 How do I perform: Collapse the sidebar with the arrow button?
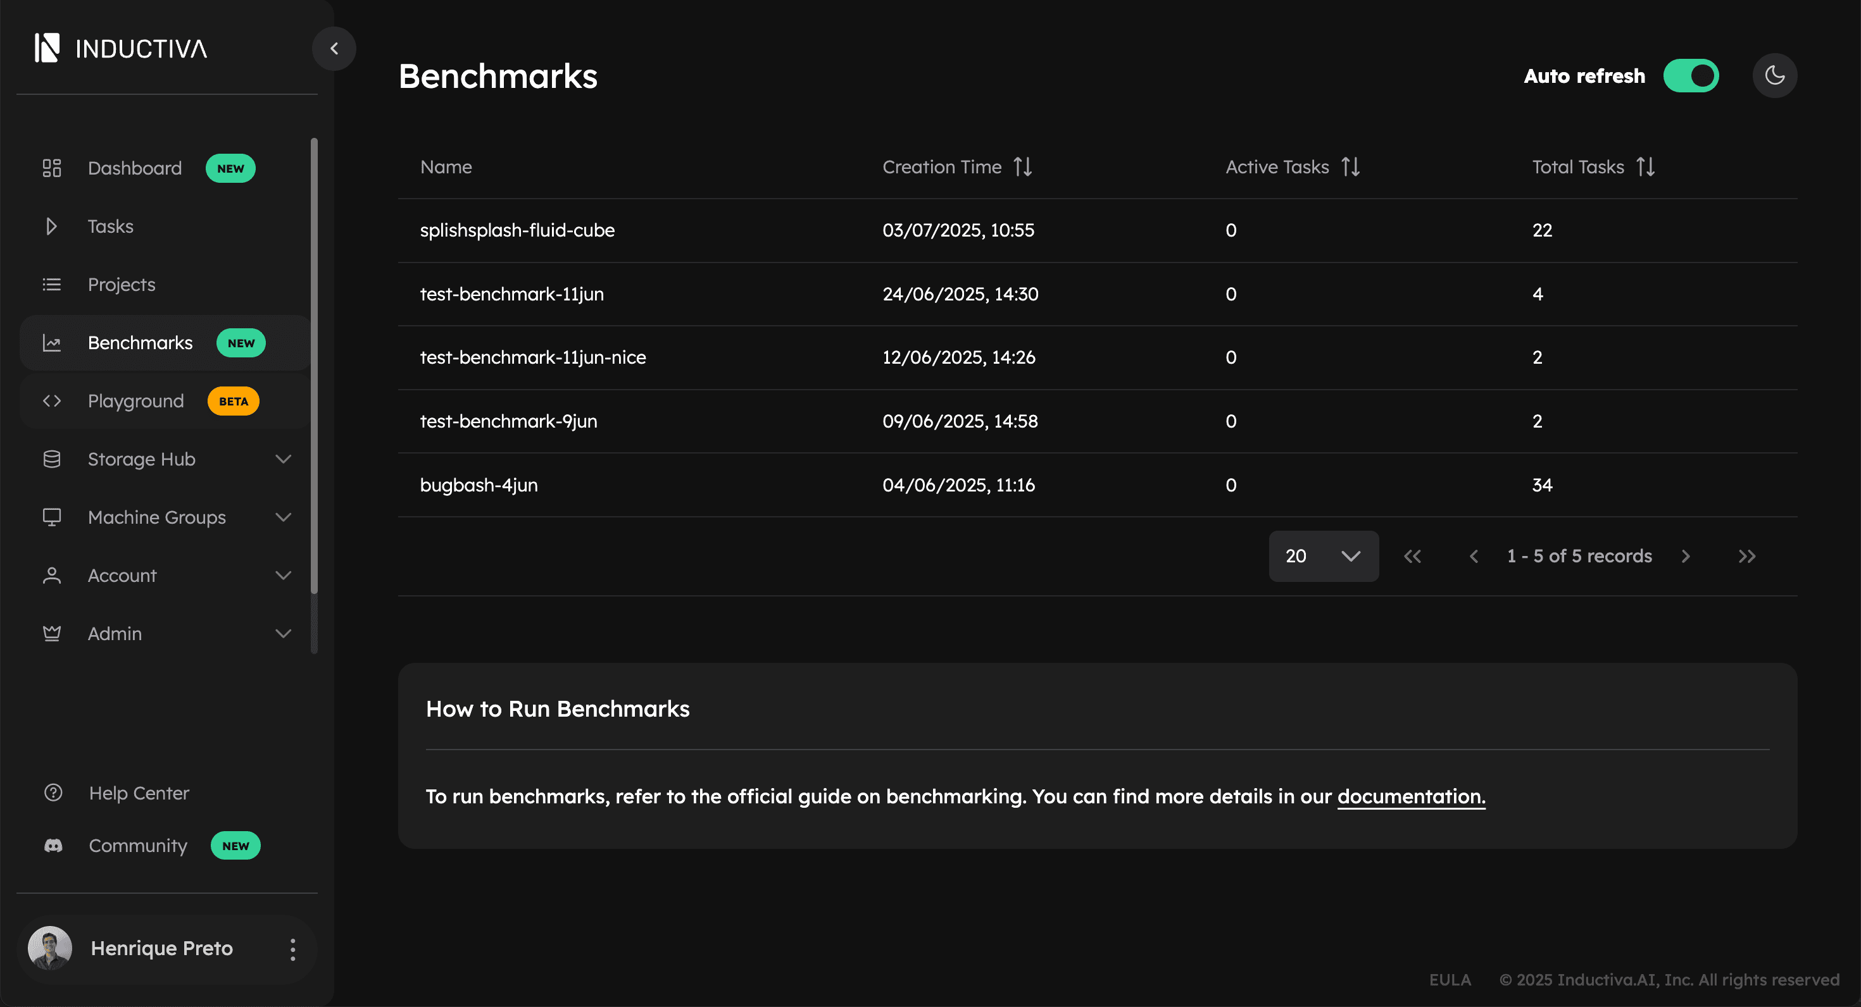click(x=334, y=48)
